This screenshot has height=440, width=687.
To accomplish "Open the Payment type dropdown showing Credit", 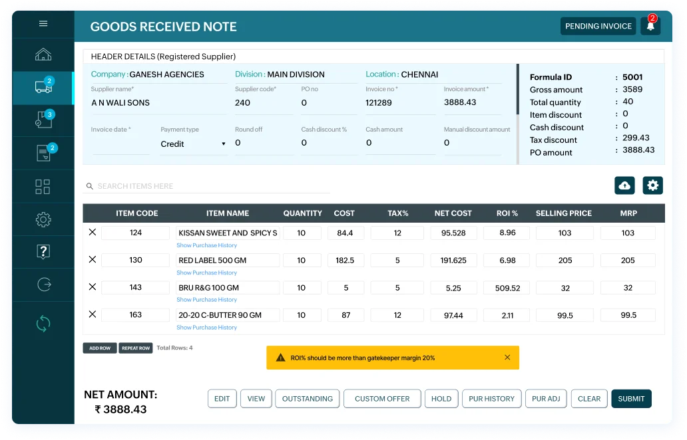I will point(192,144).
